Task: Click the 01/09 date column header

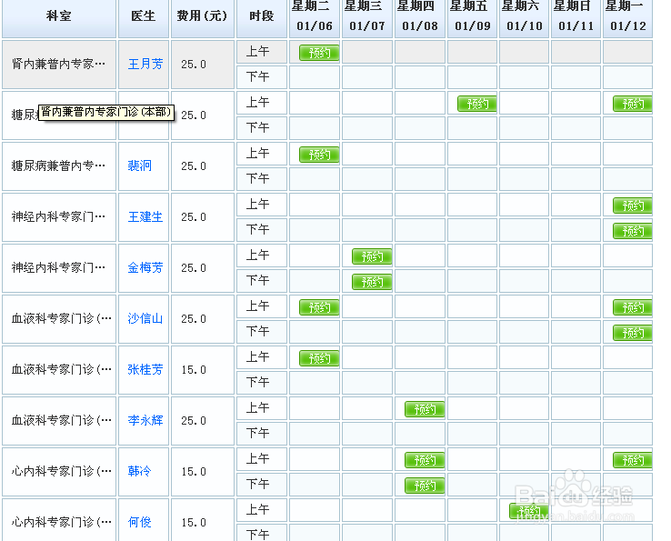Action: coord(473,17)
